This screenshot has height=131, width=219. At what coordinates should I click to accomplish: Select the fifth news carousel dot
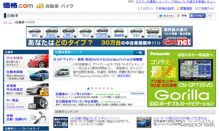[104, 89]
